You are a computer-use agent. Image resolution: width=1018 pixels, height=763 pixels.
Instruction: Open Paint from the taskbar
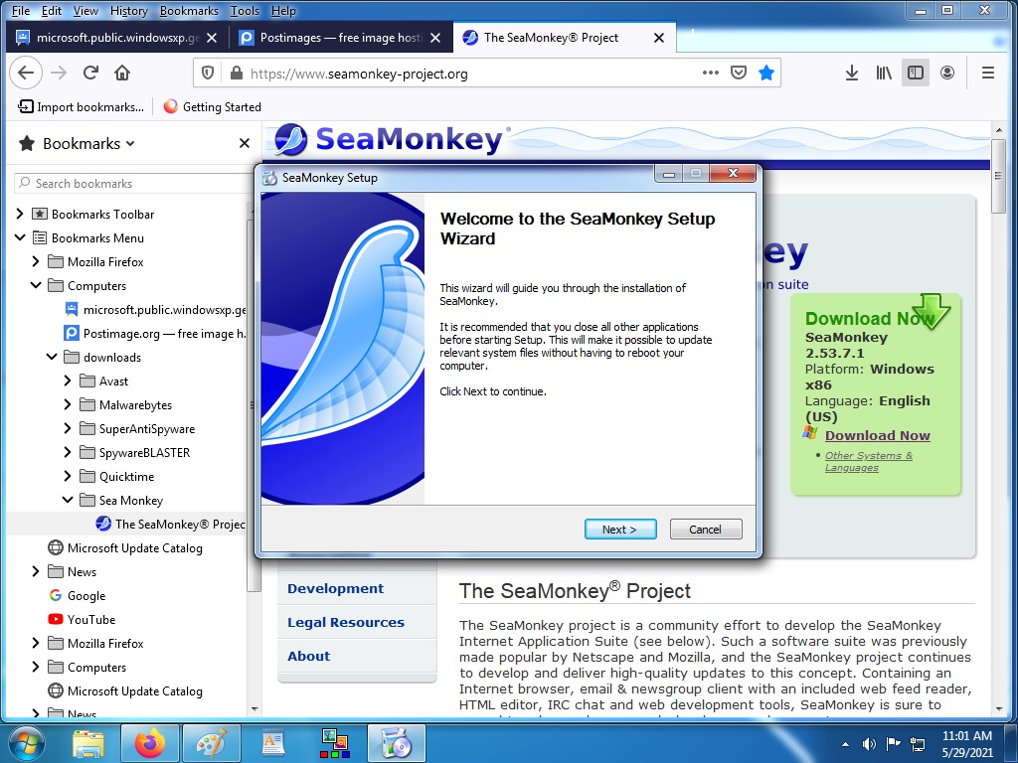click(x=212, y=743)
